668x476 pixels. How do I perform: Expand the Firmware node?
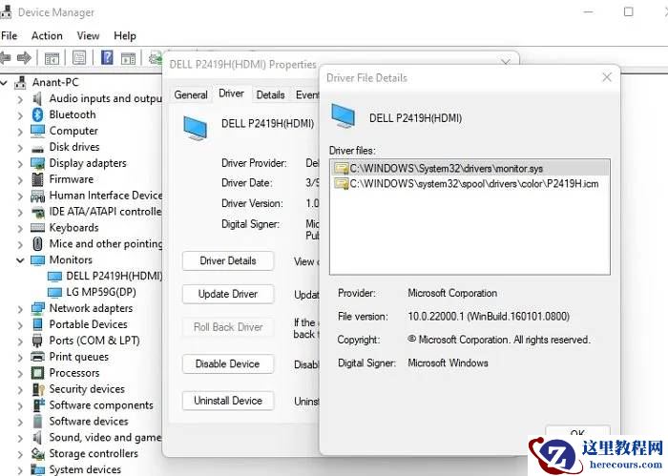point(20,180)
